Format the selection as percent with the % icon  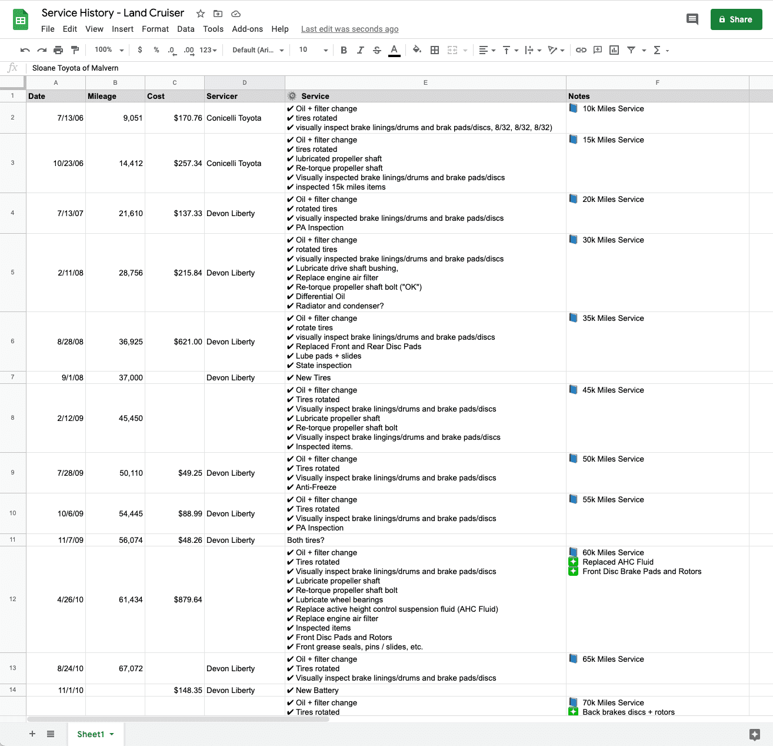pos(156,50)
